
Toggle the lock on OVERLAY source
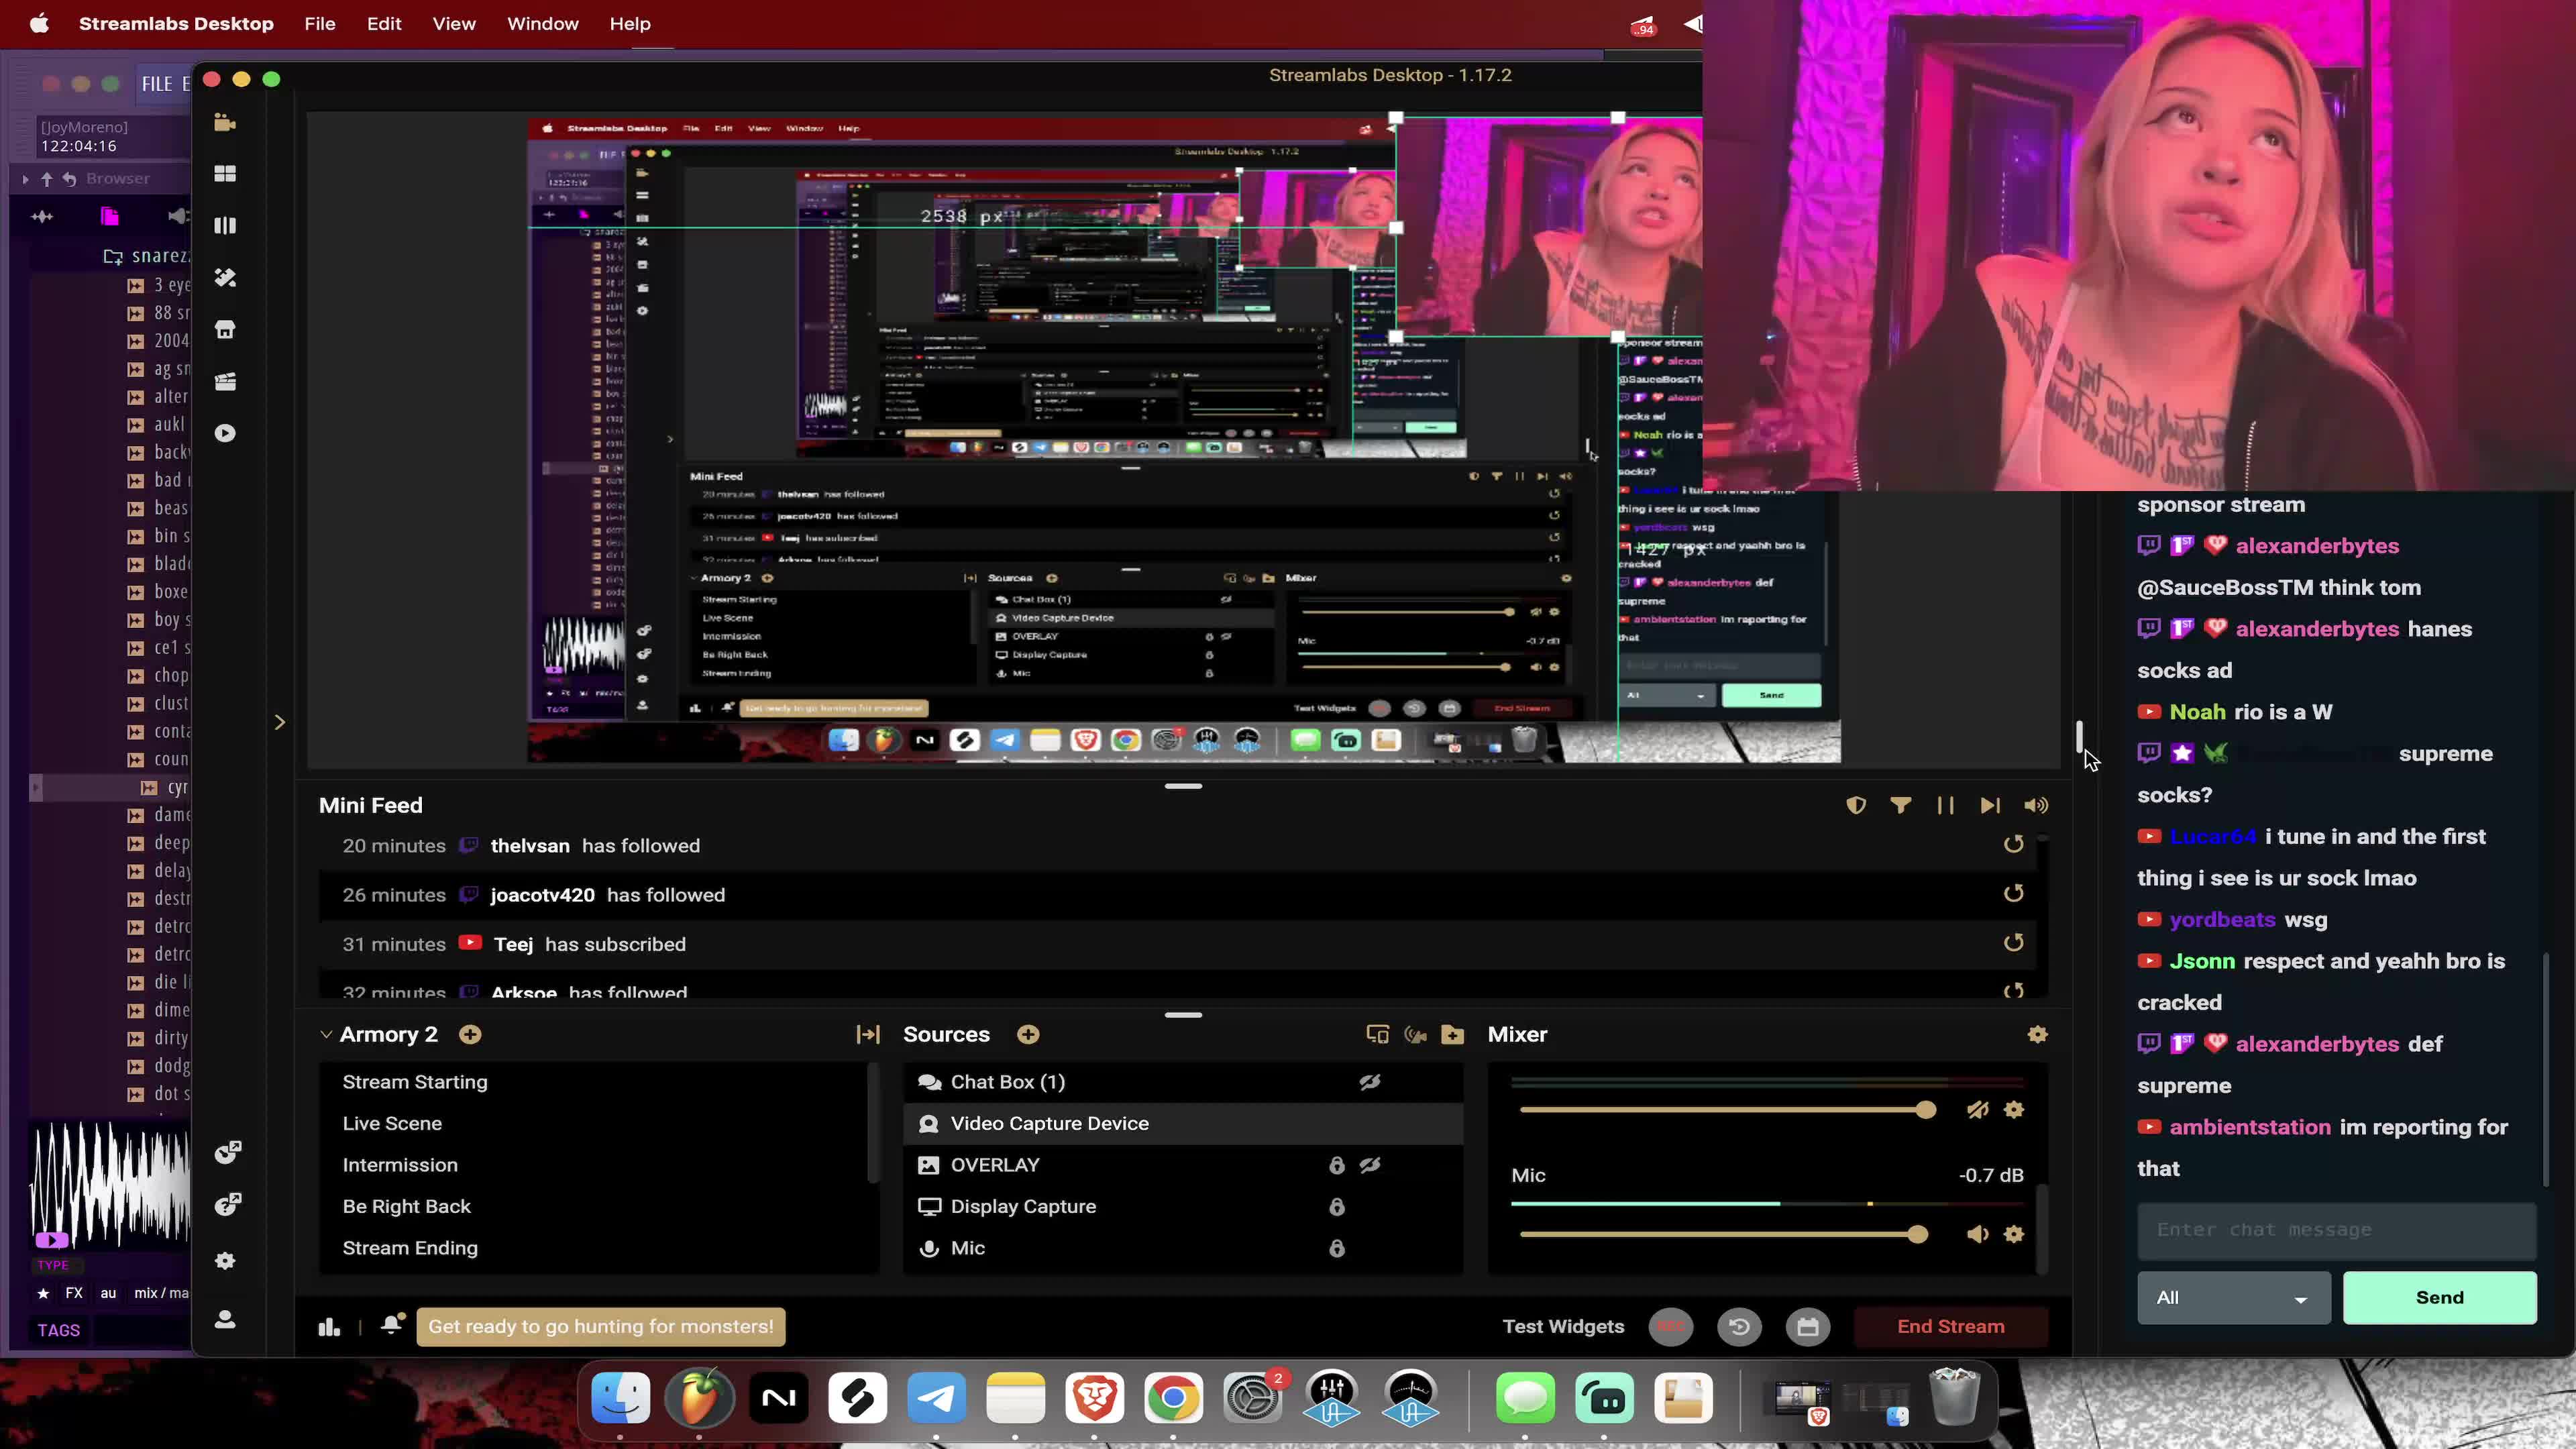coord(1336,1165)
